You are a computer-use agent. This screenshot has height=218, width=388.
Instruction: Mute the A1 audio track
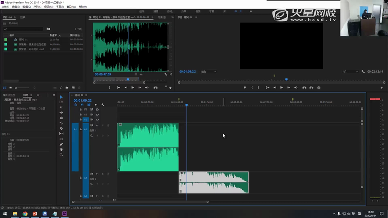click(97, 125)
